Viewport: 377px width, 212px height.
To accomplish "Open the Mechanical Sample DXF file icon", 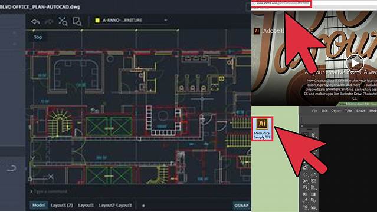I will tap(262, 129).
